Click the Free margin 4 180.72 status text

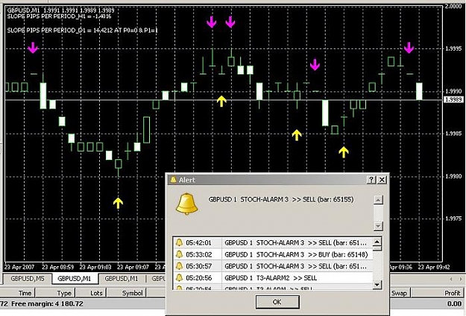47,304
